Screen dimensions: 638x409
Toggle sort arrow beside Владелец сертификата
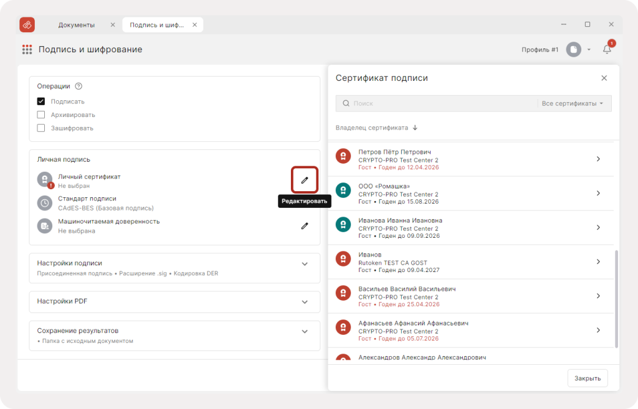click(x=415, y=128)
